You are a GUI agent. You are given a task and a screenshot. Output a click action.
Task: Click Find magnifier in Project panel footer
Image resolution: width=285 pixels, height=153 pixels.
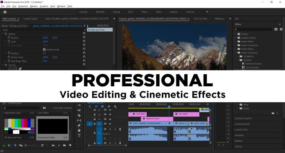pyautogui.click(x=59, y=145)
